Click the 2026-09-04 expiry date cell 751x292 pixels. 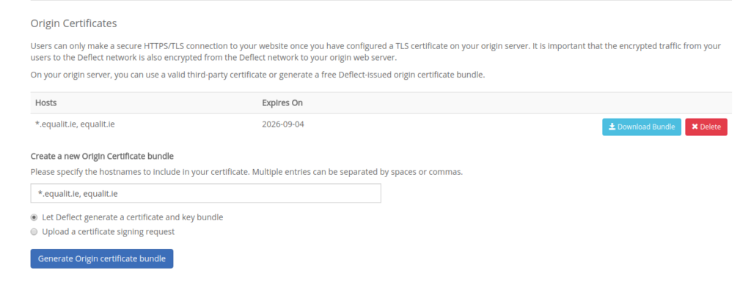pyautogui.click(x=282, y=124)
